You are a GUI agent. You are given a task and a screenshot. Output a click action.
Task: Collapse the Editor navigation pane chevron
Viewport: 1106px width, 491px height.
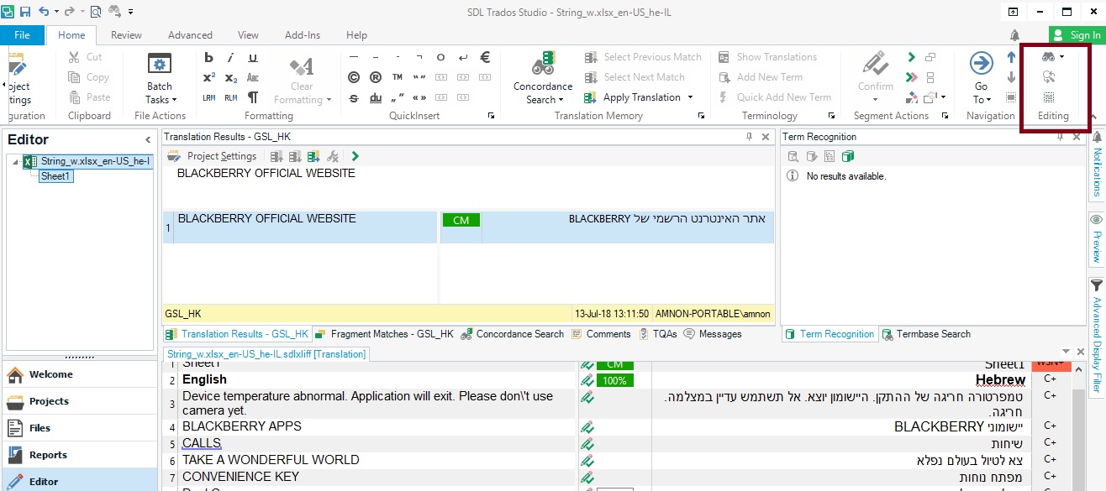point(148,139)
